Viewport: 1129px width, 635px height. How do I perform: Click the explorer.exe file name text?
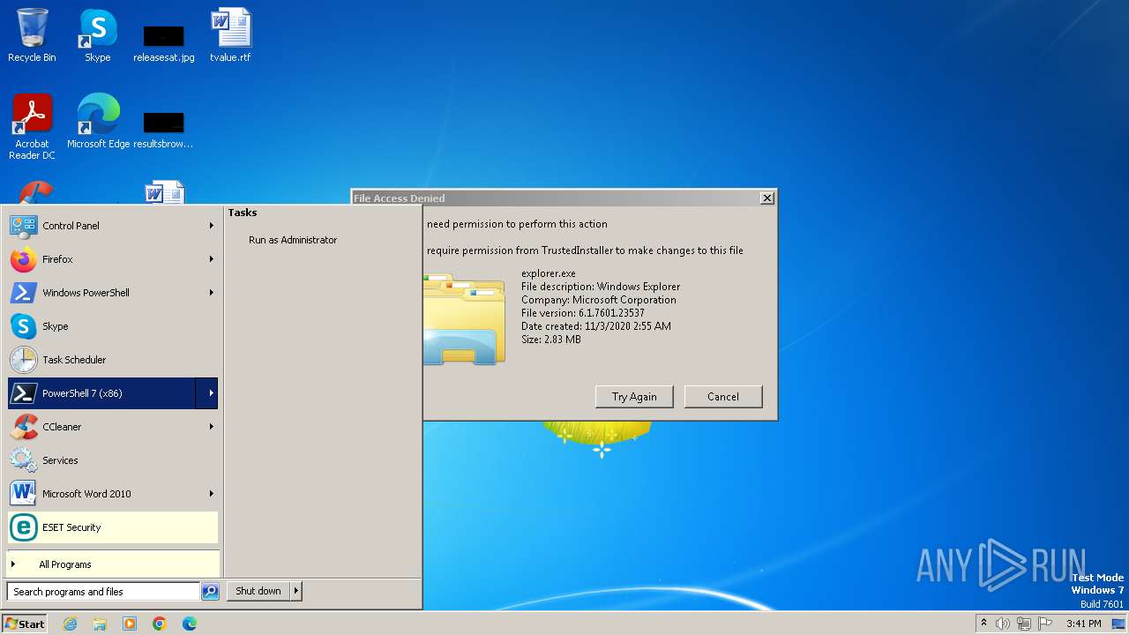[549, 273]
